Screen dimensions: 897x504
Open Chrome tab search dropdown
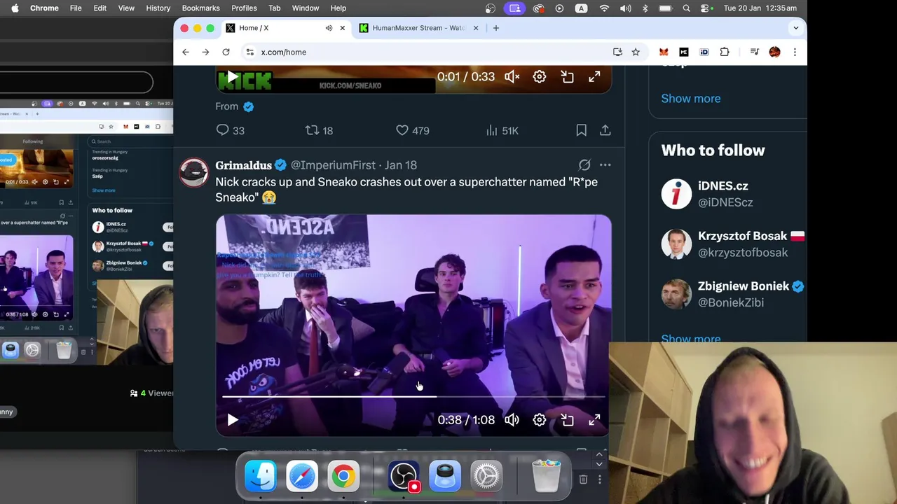[x=795, y=28]
